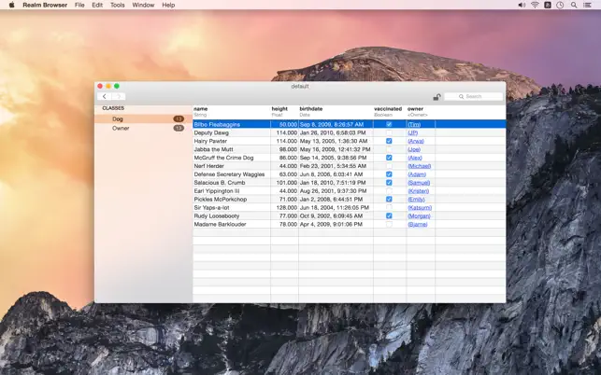Open the Apple menu

point(11,5)
